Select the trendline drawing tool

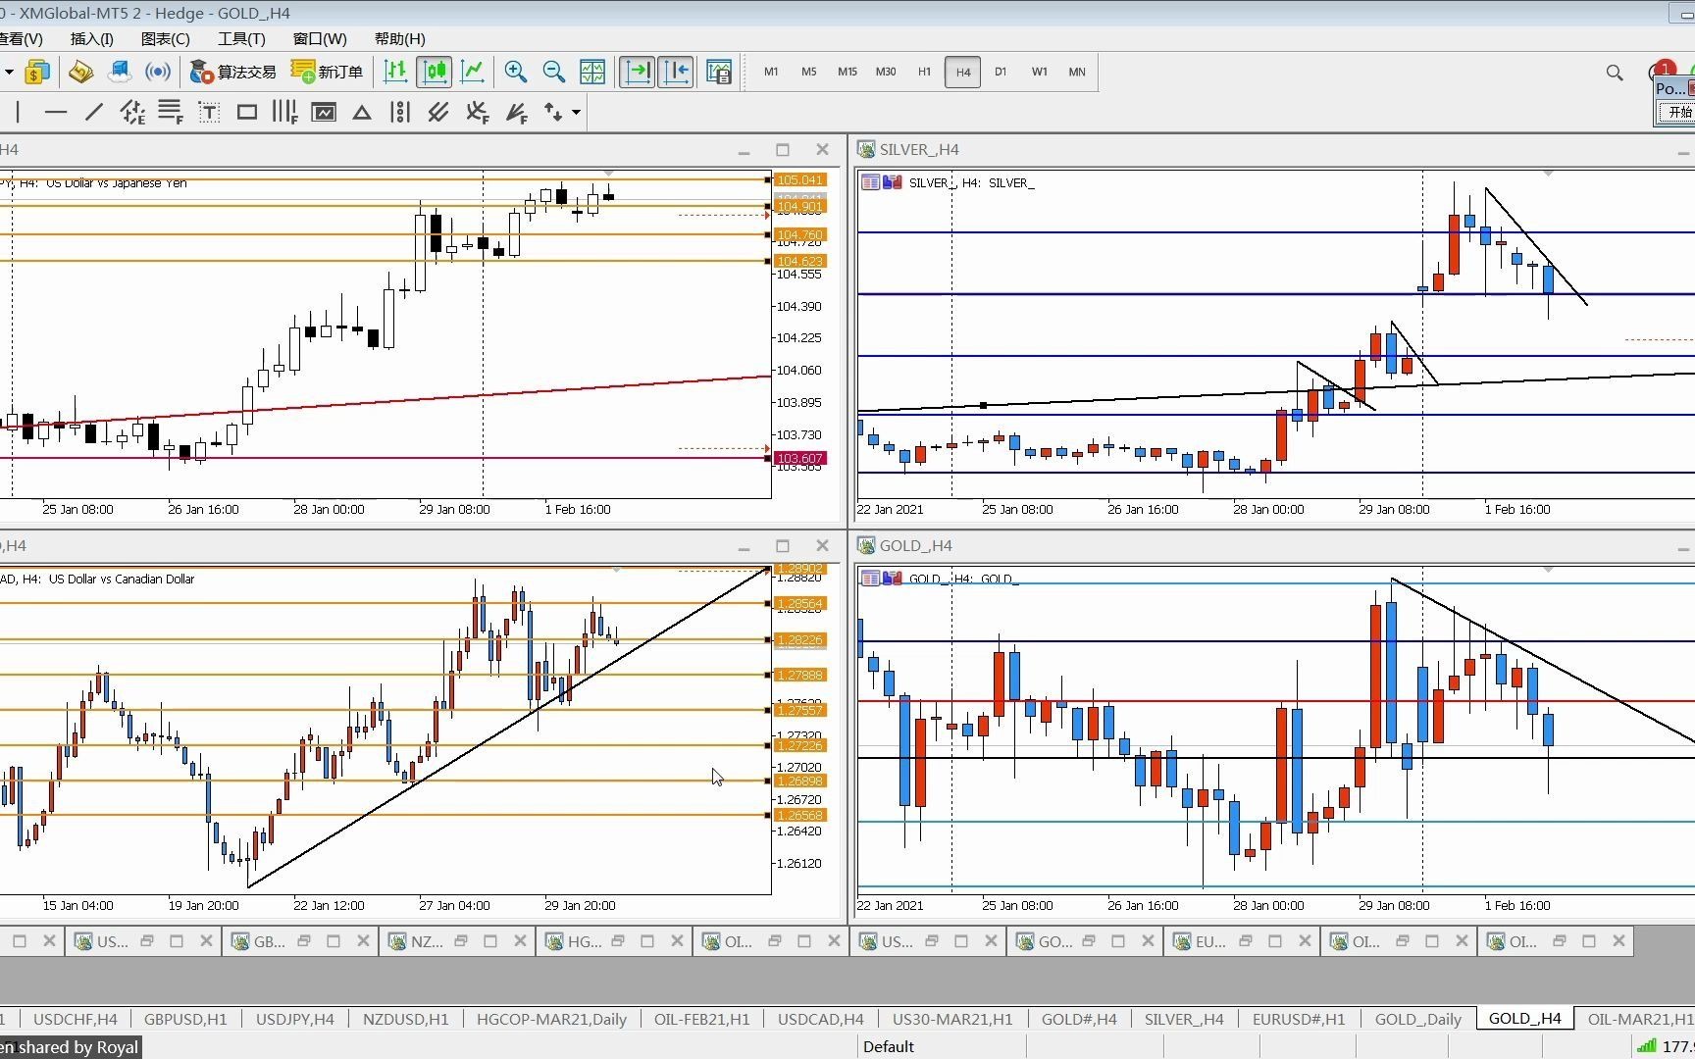pos(94,112)
